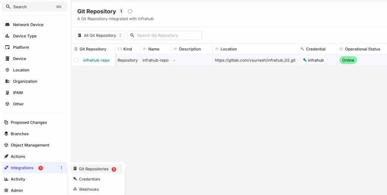Click the Platform icon in sidebar
The height and width of the screenshot is (195, 387).
[8, 47]
